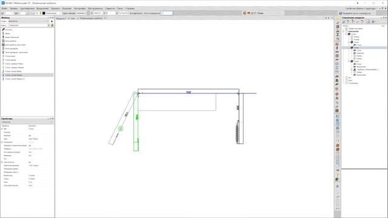The height and width of the screenshot is (218, 388).
Task: Click the first icon in the Структура модели toolbar
Action: pos(344,22)
